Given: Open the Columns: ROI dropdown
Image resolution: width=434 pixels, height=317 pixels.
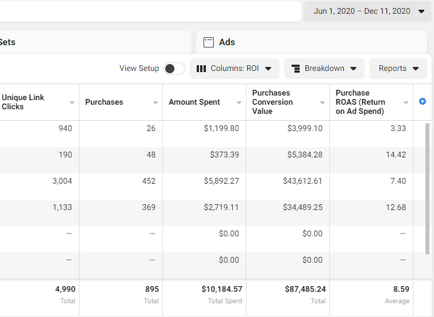Looking at the screenshot, I should [234, 69].
